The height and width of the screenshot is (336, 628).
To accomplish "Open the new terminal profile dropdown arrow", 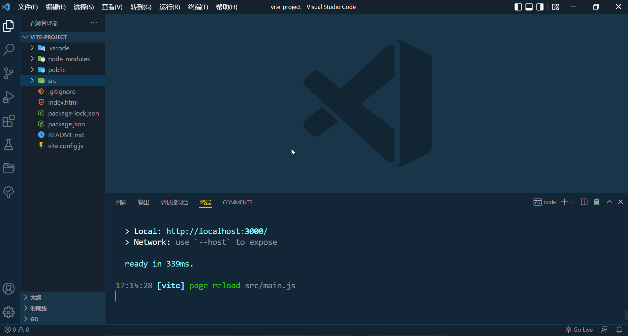I will coord(573,202).
